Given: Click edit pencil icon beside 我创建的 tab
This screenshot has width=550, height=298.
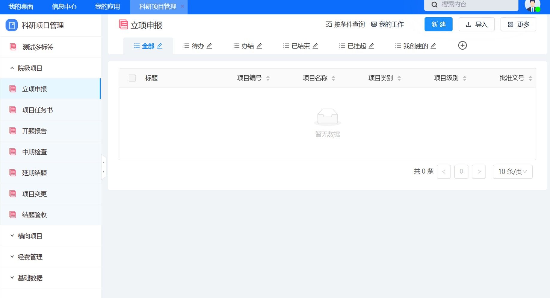Looking at the screenshot, I should [x=433, y=46].
